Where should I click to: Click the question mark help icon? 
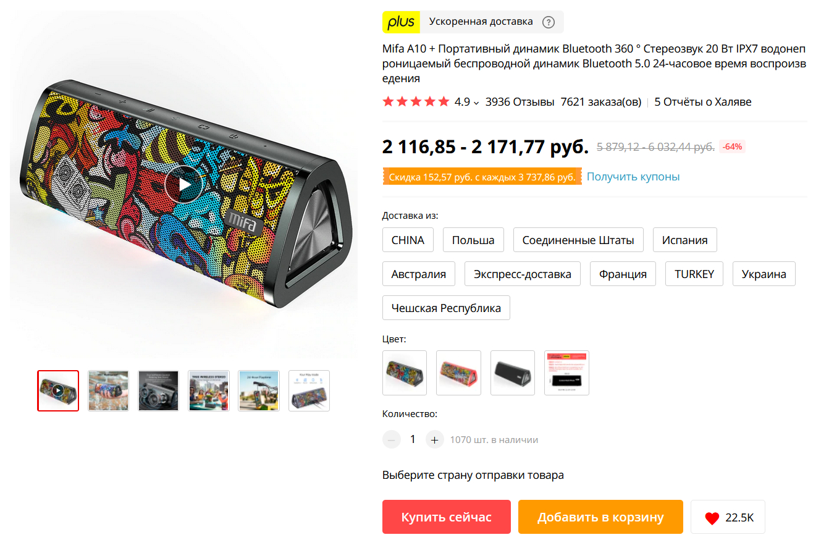click(x=549, y=22)
